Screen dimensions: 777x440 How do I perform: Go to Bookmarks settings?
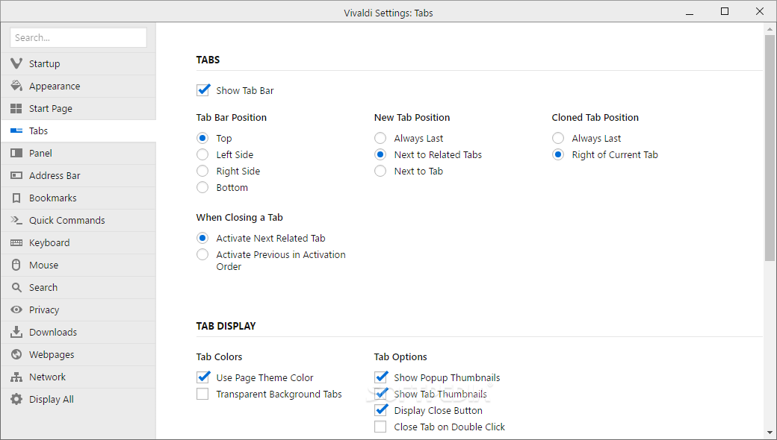click(x=78, y=198)
